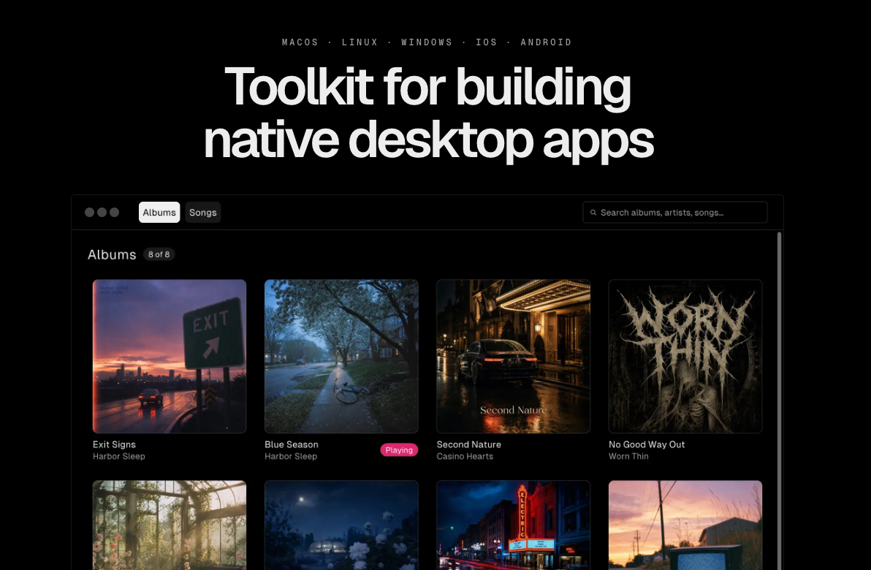
Task: Select the moonlit flowers album cover
Action: pos(341,525)
